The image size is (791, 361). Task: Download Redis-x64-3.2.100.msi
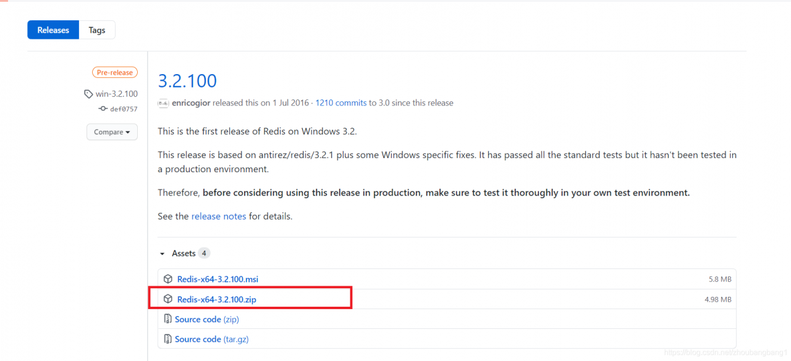pyautogui.click(x=218, y=279)
